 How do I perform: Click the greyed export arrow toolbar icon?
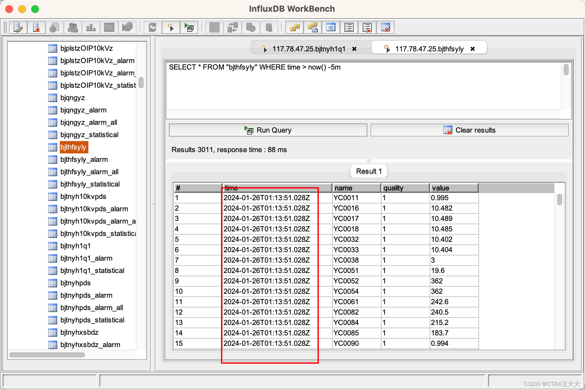pos(127,27)
